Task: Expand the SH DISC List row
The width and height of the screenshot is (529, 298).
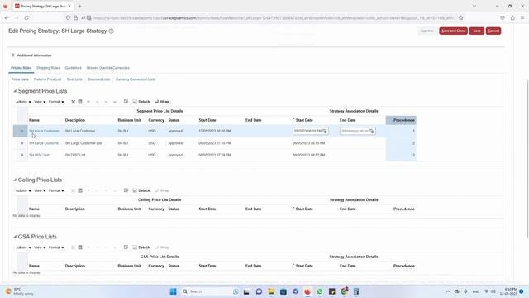Action: (x=22, y=155)
